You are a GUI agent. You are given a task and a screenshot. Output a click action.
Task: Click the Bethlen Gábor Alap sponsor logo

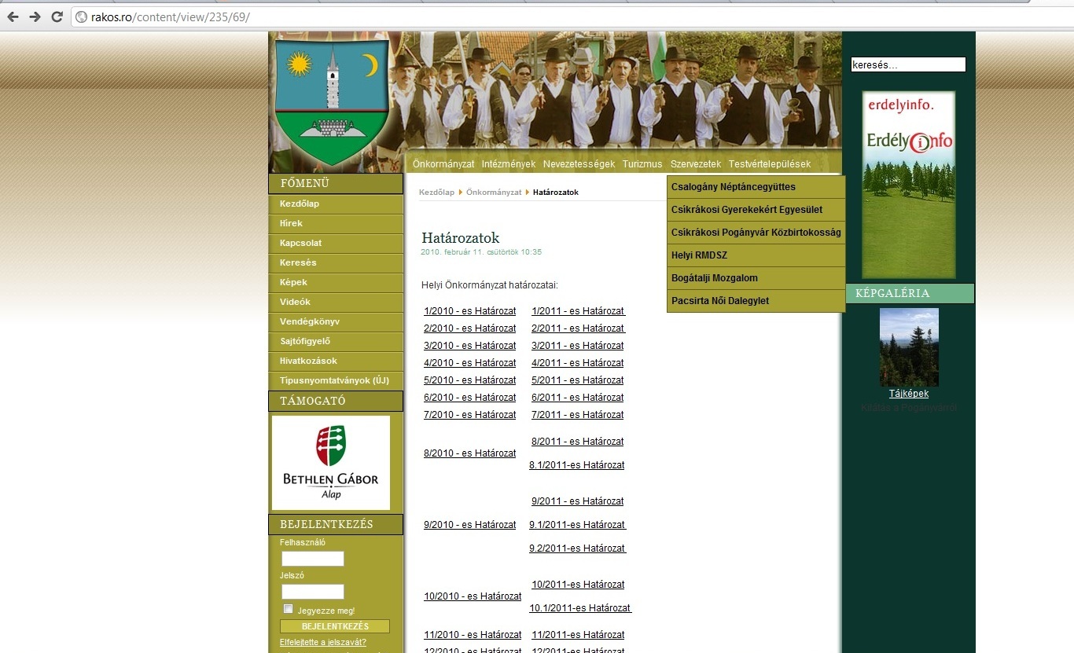point(331,463)
